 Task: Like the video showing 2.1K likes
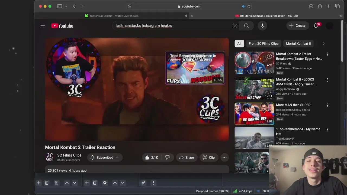(152, 158)
